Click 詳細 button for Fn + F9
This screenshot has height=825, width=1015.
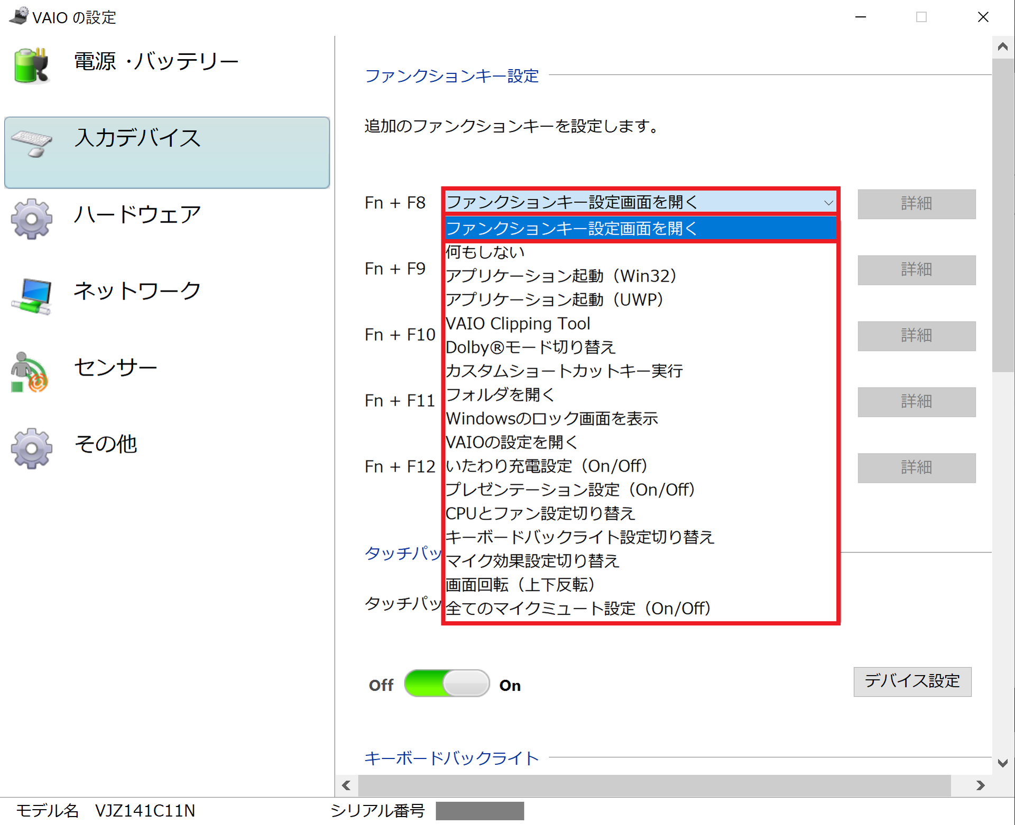tap(917, 270)
